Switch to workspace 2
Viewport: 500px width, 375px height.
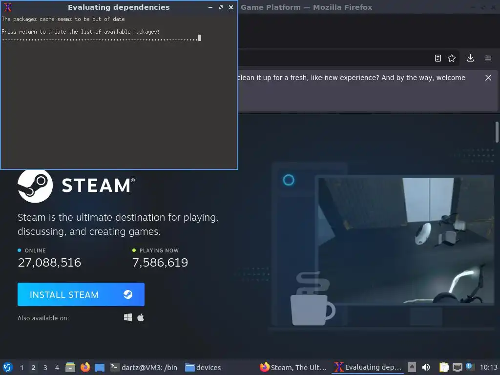tap(33, 368)
